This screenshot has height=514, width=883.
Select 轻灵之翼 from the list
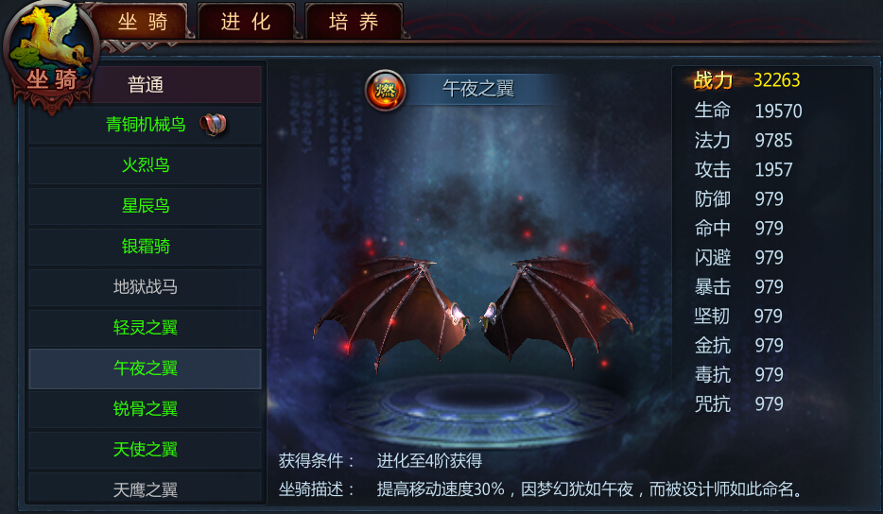coord(146,327)
